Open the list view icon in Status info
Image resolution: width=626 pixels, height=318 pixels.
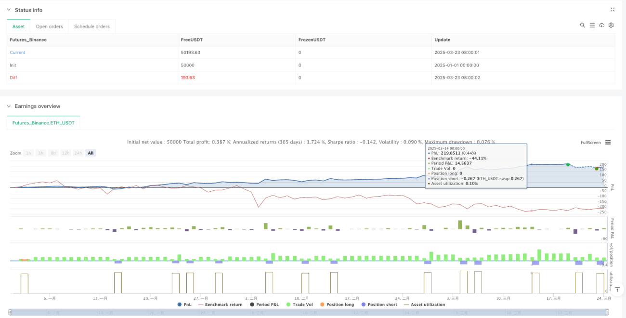click(592, 26)
